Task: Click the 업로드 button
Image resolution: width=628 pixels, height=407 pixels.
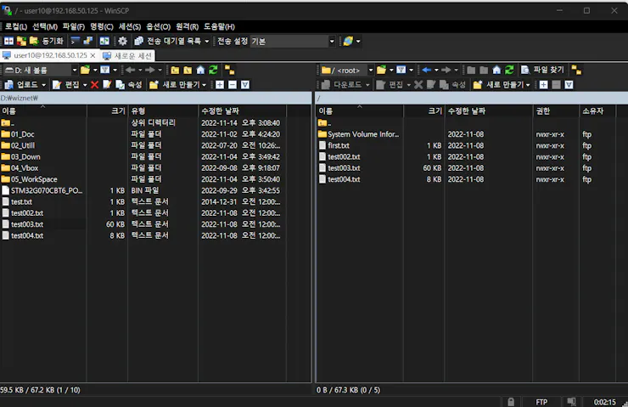Action: click(22, 85)
